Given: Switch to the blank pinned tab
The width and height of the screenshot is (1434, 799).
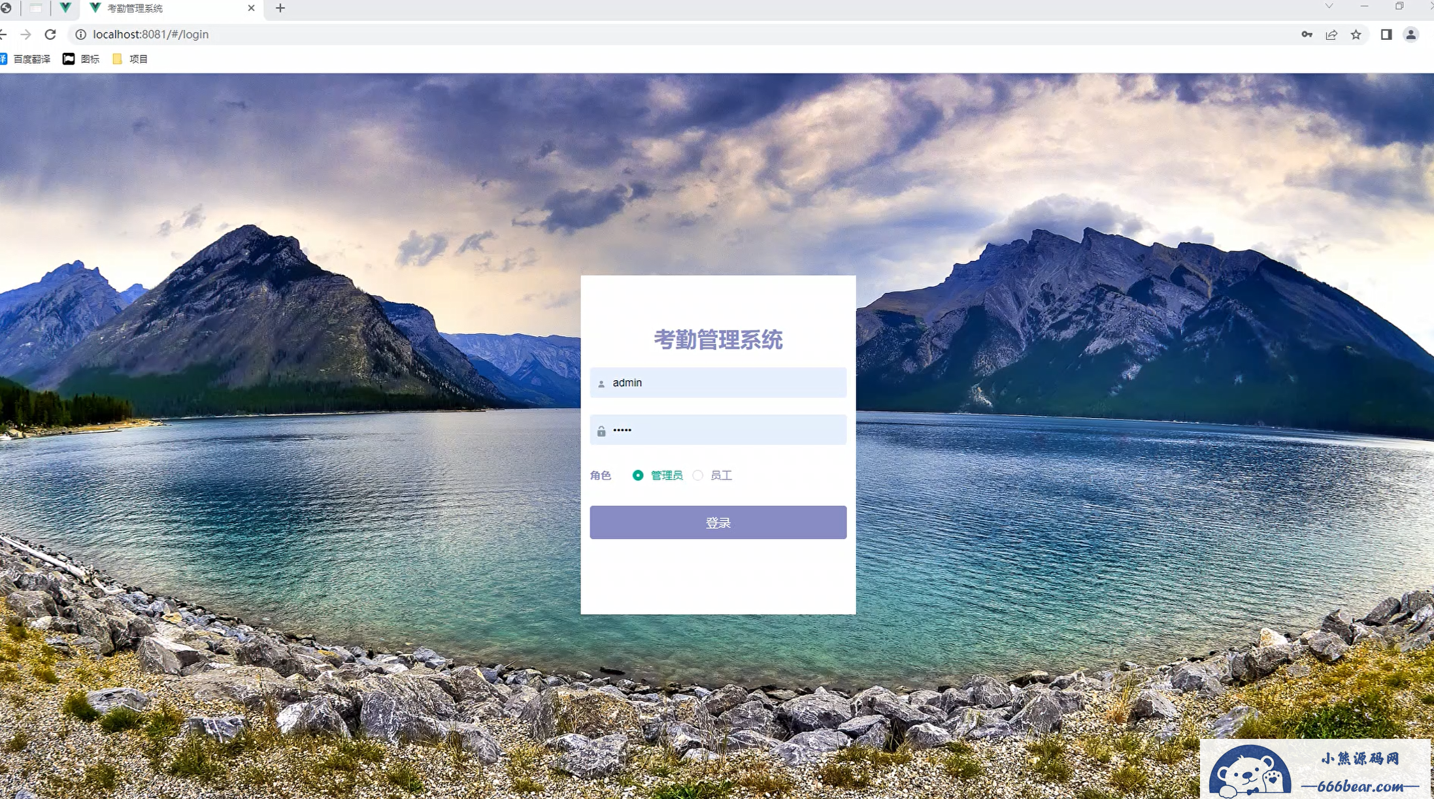Looking at the screenshot, I should tap(36, 8).
